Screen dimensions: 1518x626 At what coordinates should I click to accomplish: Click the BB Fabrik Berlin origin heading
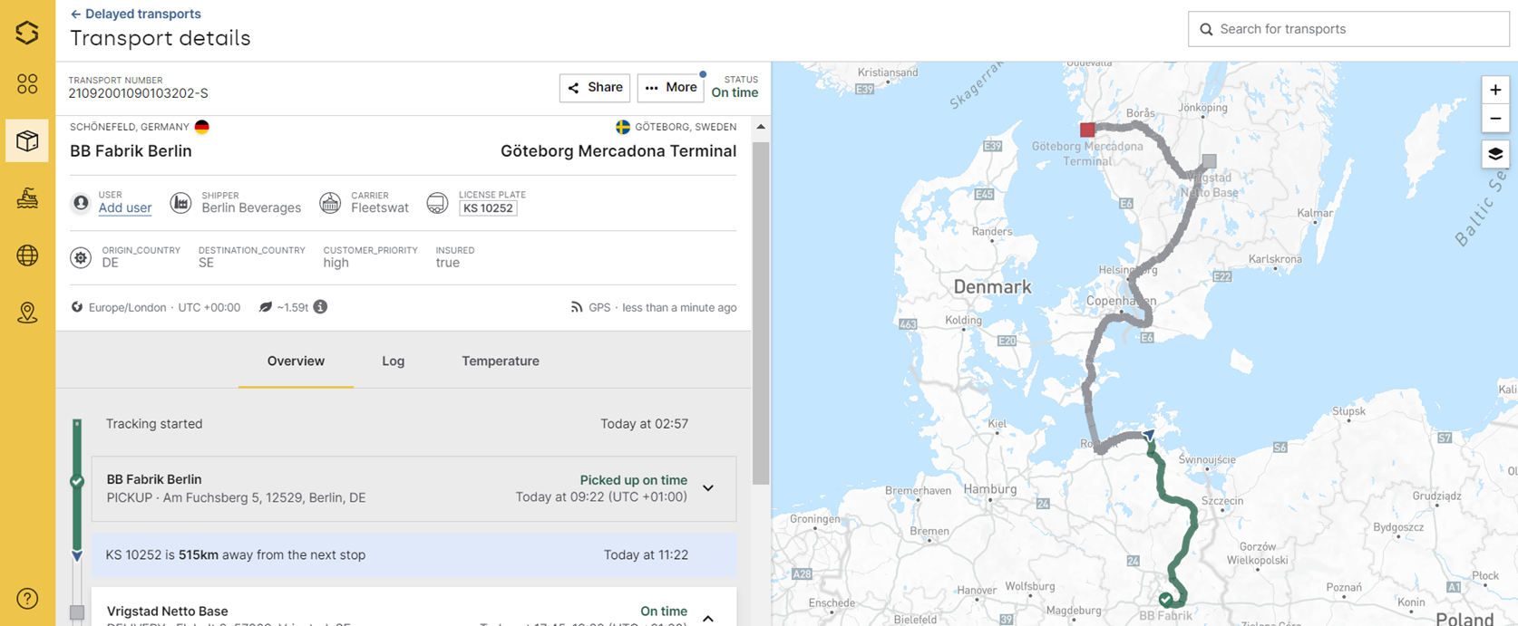131,151
